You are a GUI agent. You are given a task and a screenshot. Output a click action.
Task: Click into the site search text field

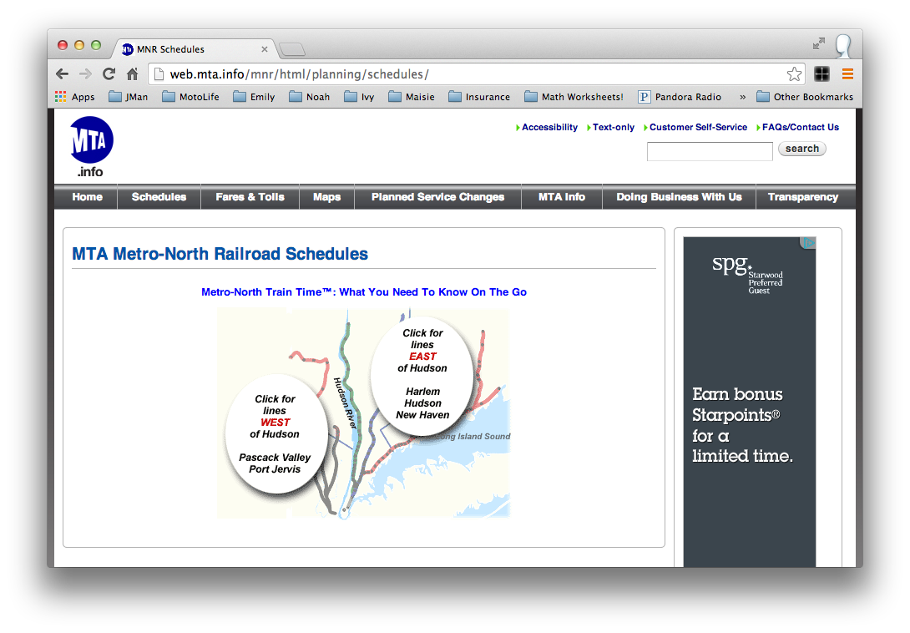click(710, 151)
